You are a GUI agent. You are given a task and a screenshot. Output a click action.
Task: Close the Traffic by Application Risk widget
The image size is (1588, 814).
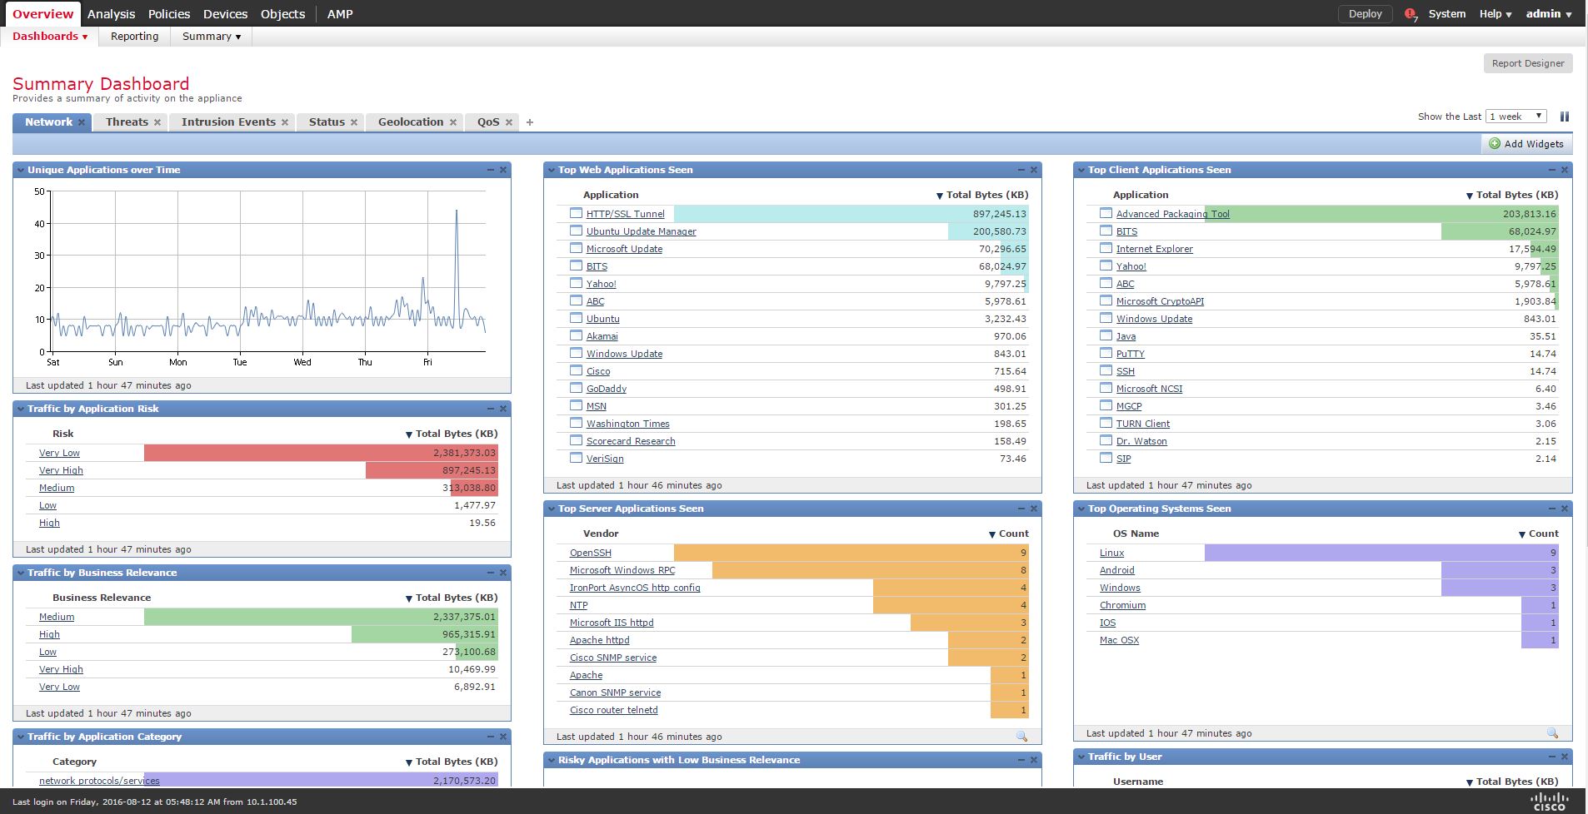pos(503,409)
